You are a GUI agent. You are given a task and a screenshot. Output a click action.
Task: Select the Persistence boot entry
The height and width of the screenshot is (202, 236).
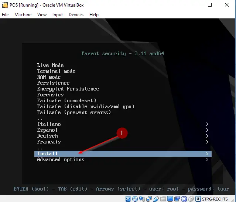pos(53,83)
